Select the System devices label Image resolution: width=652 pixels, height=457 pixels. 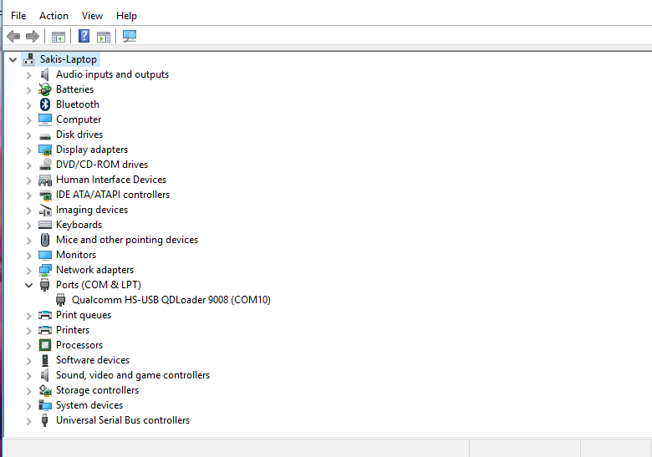click(x=89, y=405)
